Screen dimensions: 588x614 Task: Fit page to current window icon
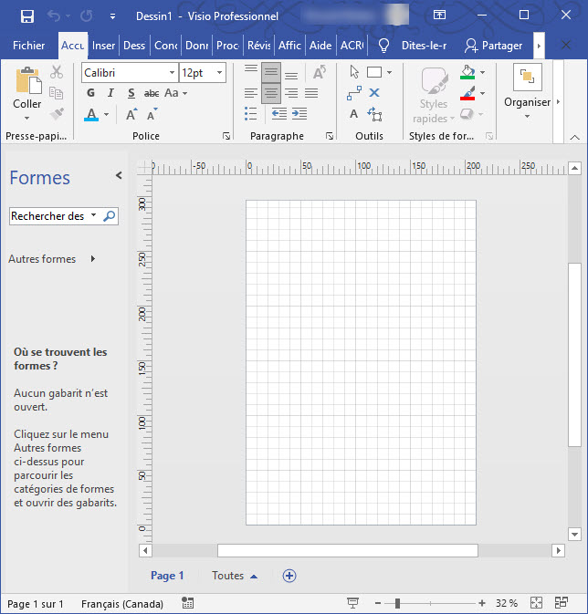pyautogui.click(x=536, y=603)
